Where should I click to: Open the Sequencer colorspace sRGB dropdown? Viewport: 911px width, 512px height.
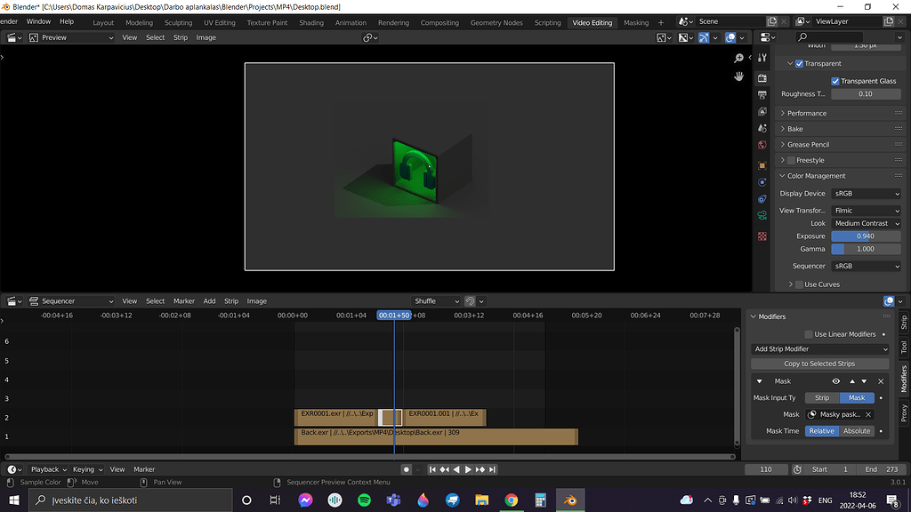point(867,267)
